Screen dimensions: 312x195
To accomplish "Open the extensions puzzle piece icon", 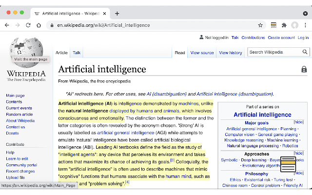I will (x=284, y=25).
